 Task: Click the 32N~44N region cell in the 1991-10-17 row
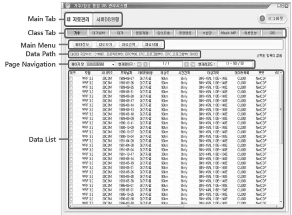[213, 155]
